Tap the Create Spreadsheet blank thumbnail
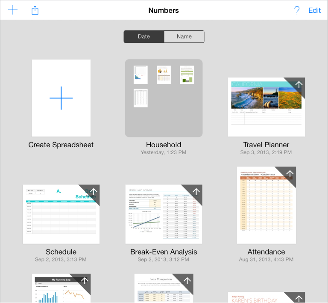 tap(61, 98)
